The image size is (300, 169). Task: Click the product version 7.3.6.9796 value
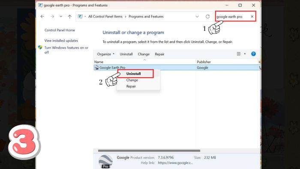[166, 158]
